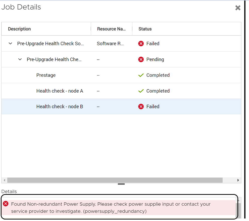Click the error icon in the Details message
The height and width of the screenshot is (221, 249).
6,204
